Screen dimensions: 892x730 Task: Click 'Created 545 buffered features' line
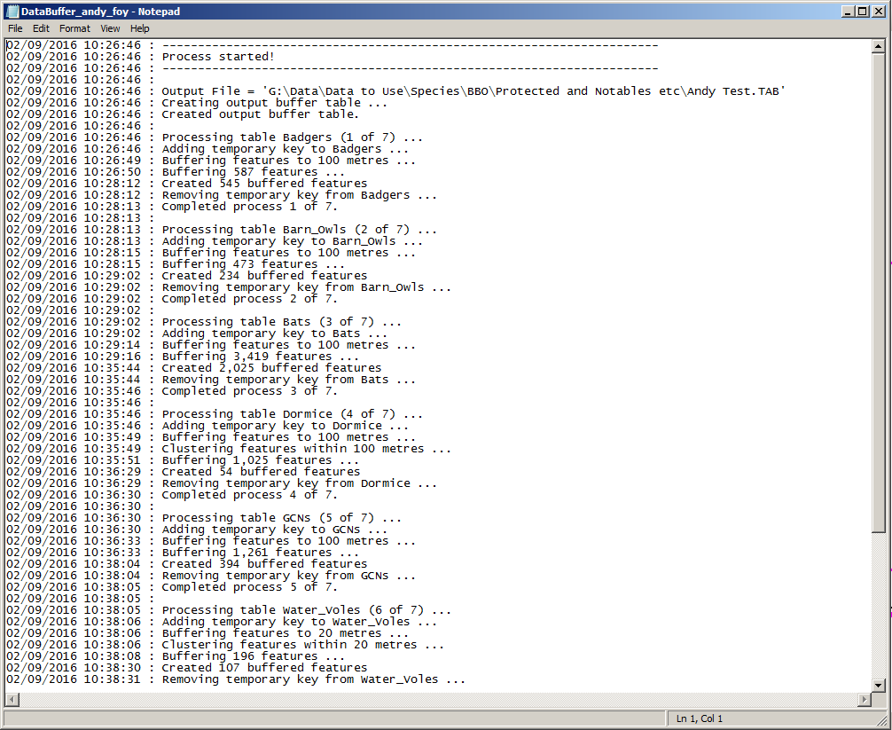264,184
